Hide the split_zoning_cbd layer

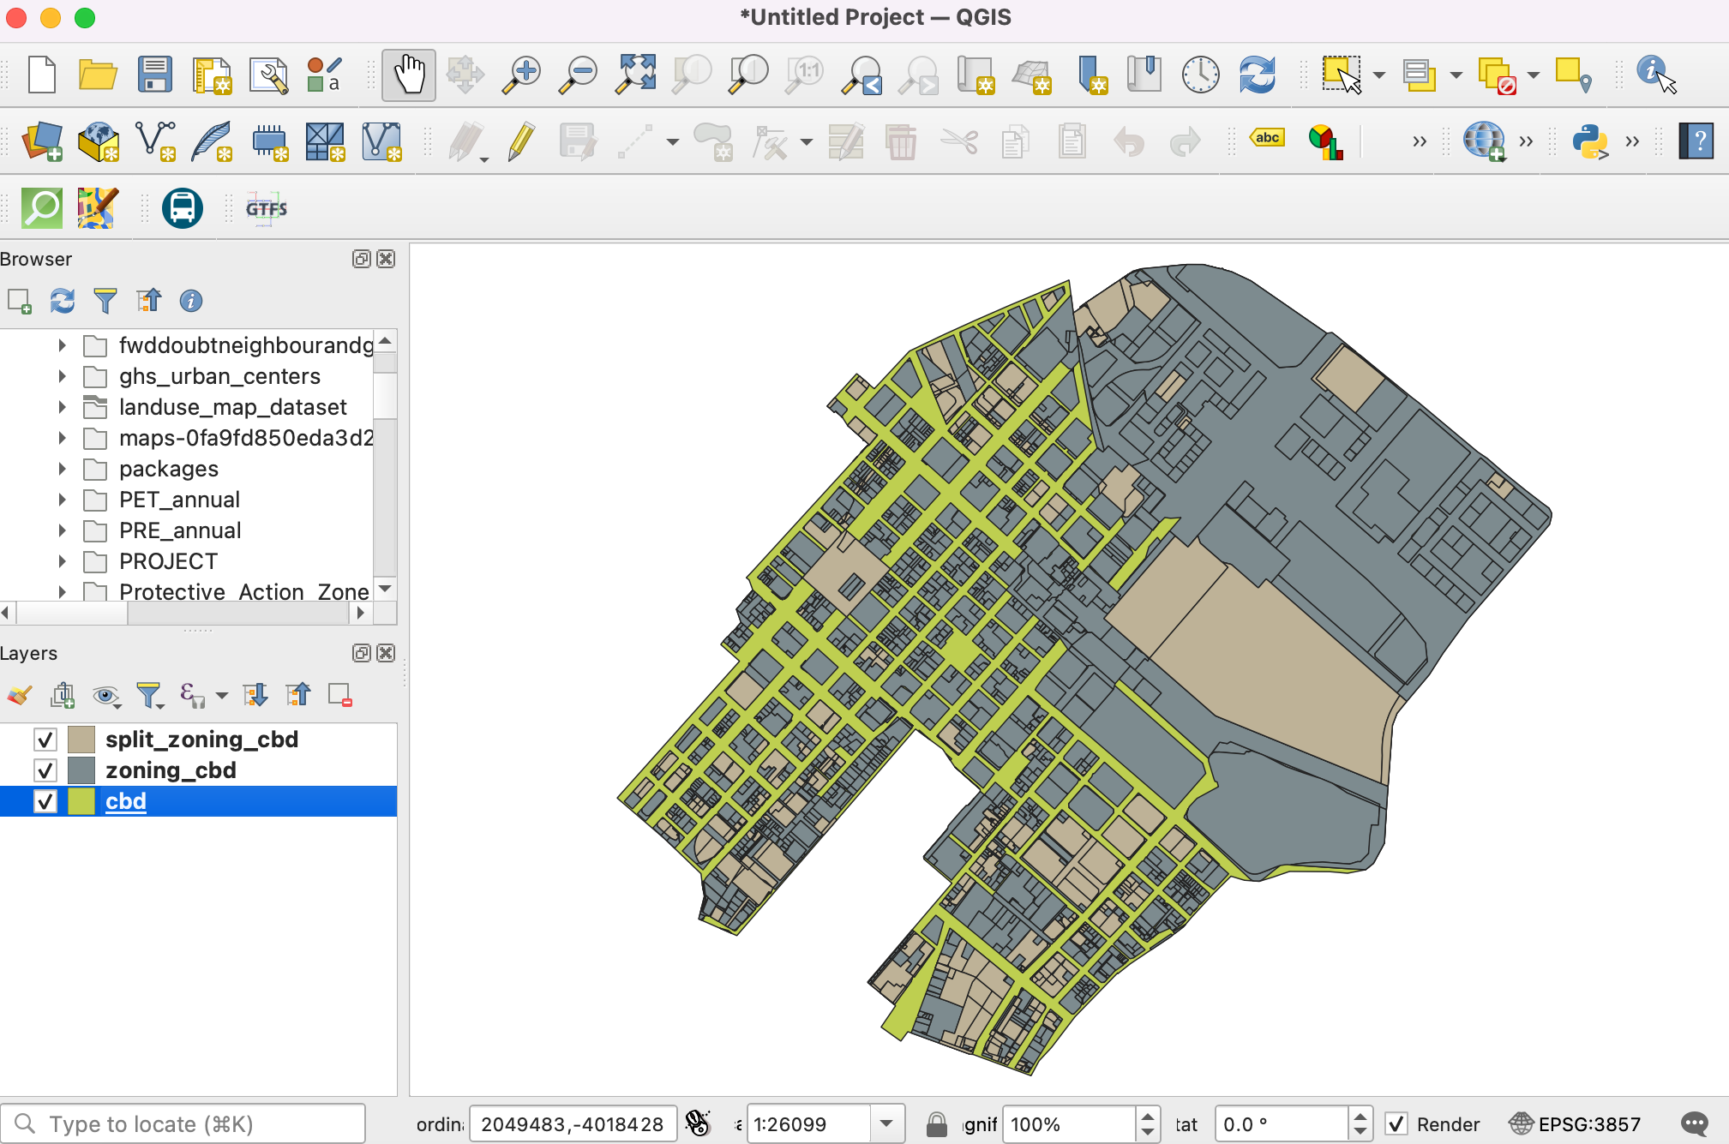[45, 740]
